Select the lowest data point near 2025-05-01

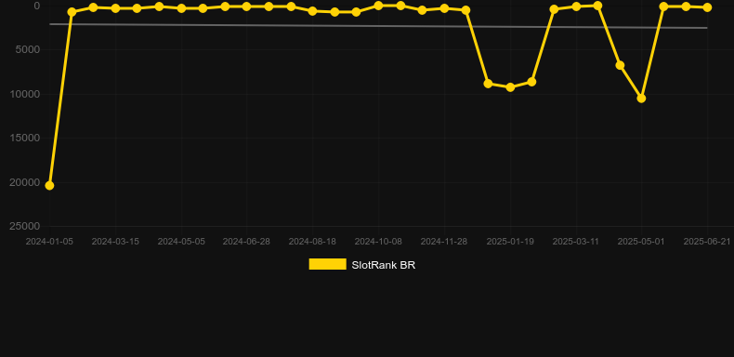pos(641,99)
